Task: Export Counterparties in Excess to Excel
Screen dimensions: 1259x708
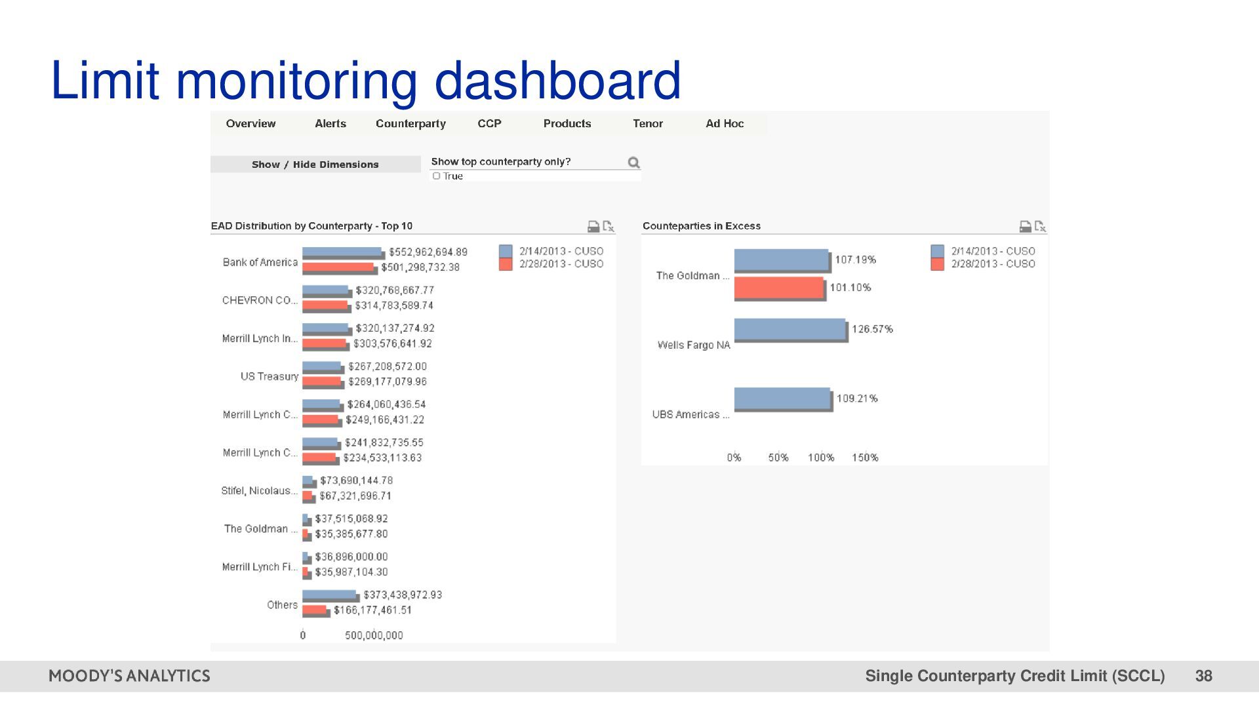Action: coord(1040,226)
